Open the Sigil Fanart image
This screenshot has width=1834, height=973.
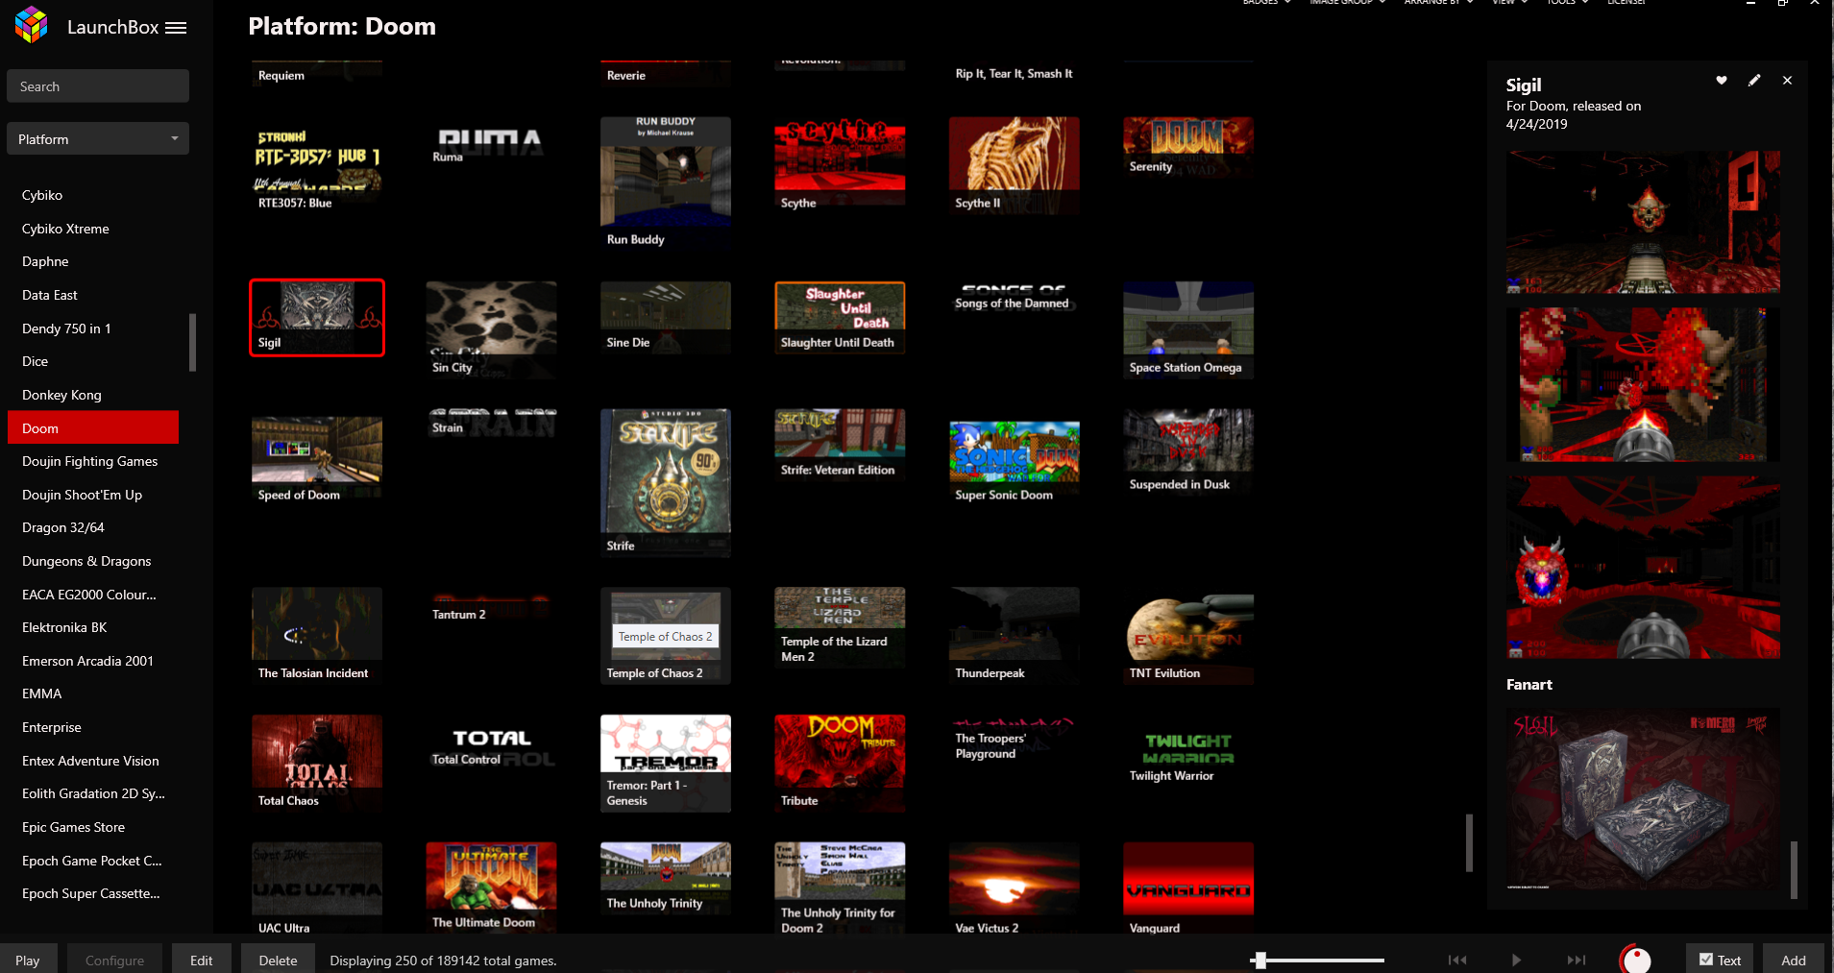click(x=1643, y=800)
